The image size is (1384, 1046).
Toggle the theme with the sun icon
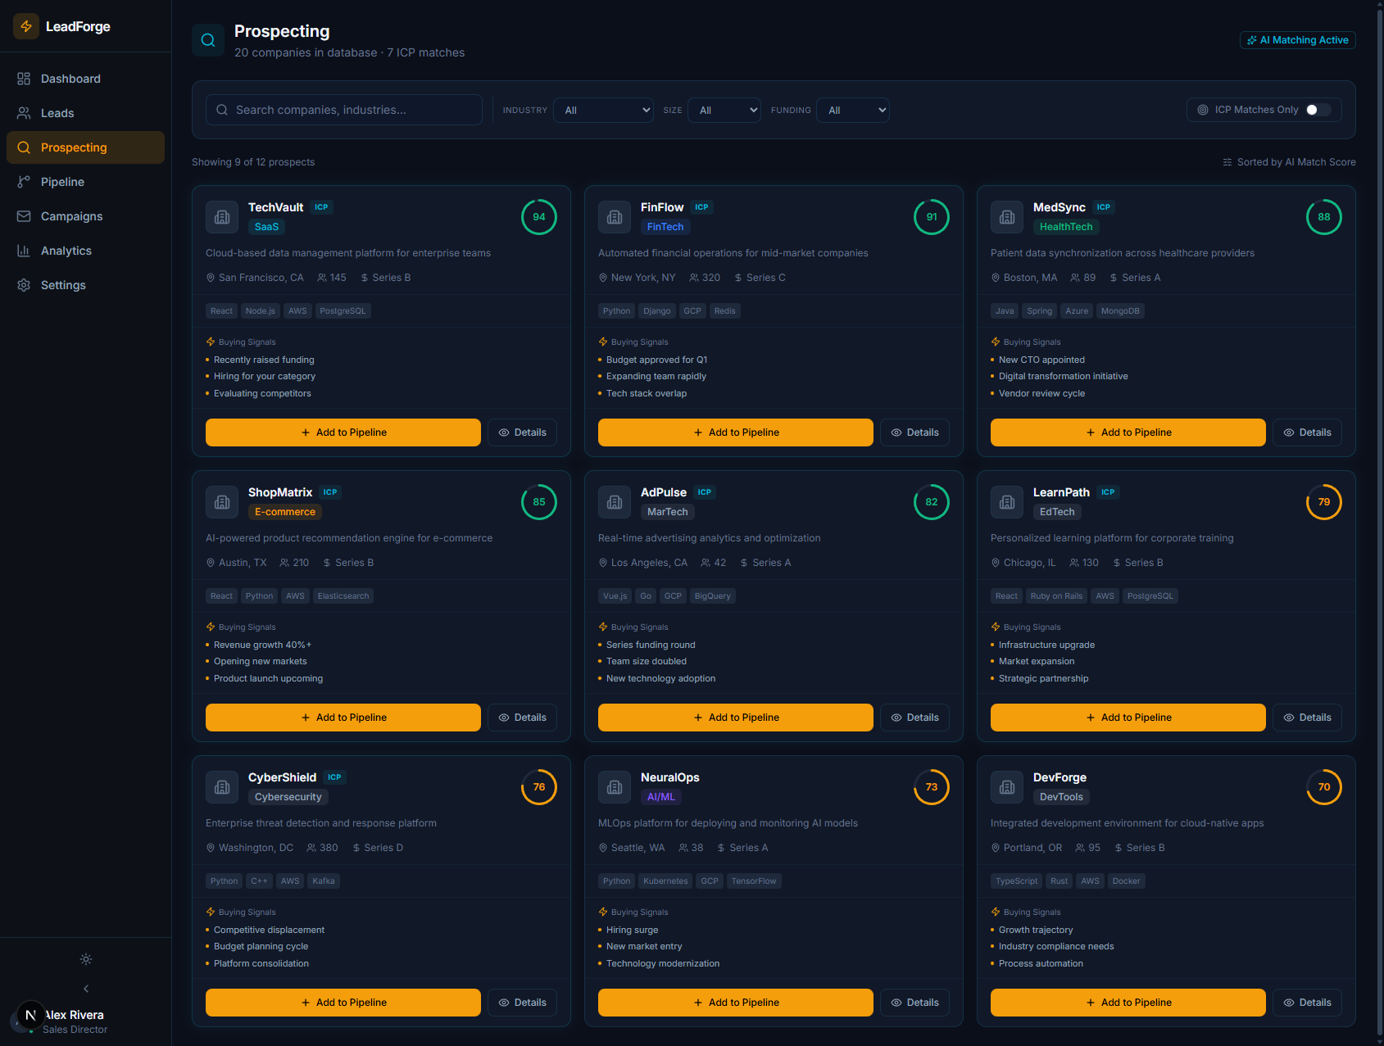[x=85, y=959]
